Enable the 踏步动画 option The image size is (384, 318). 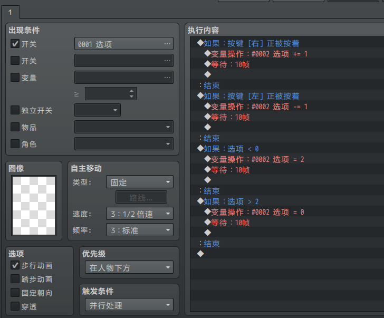point(15,279)
